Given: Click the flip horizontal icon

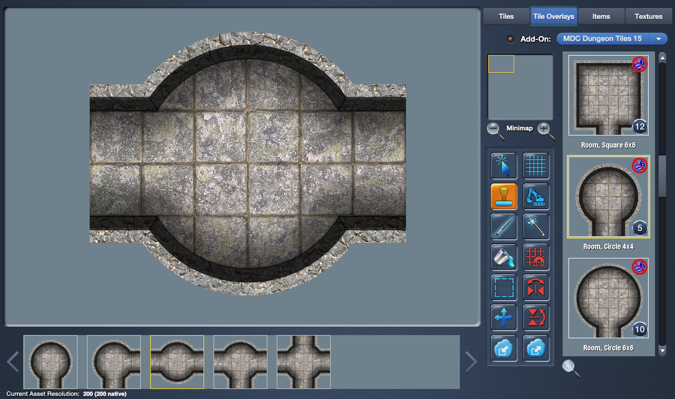Looking at the screenshot, I should click(x=536, y=287).
